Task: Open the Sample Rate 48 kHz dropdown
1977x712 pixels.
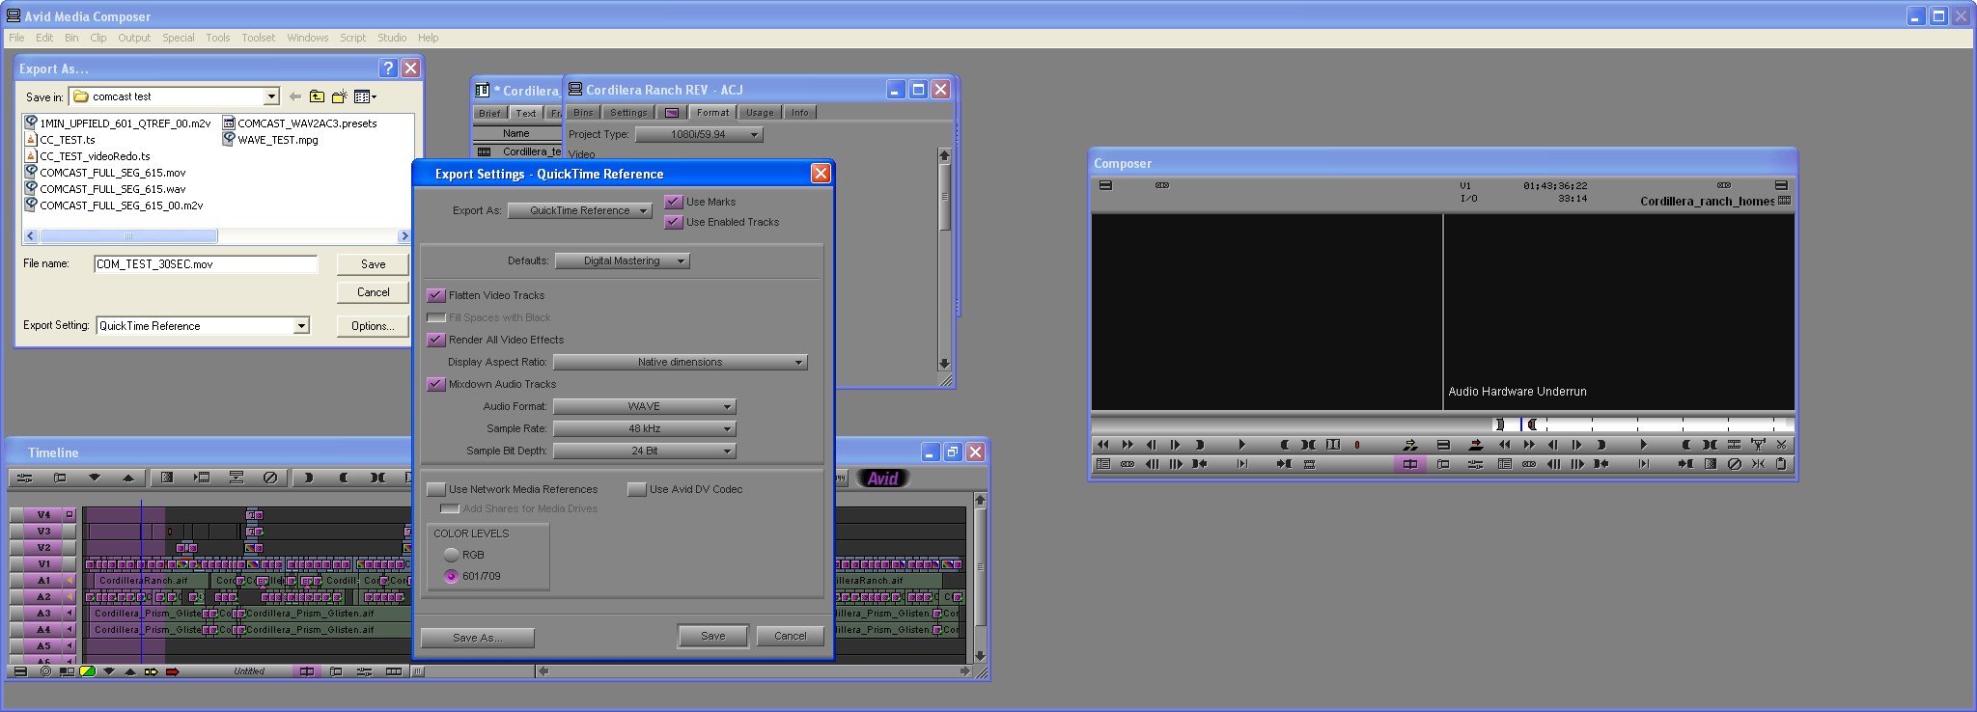Action: click(x=645, y=428)
